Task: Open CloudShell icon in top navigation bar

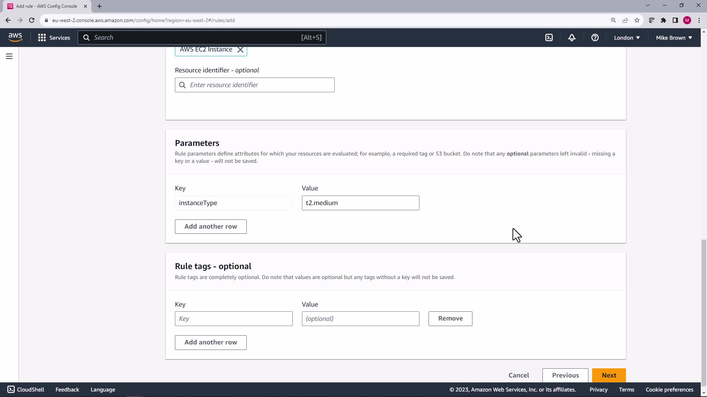Action: (x=549, y=37)
